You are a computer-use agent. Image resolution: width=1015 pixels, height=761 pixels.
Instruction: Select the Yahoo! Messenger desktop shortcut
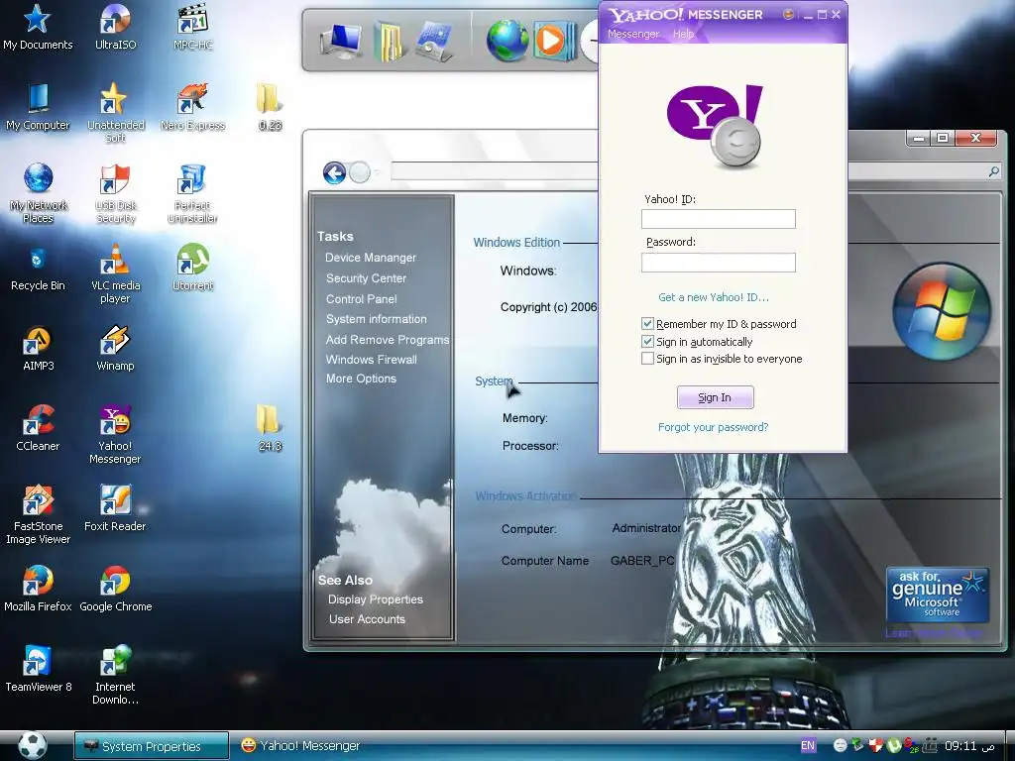coord(115,434)
